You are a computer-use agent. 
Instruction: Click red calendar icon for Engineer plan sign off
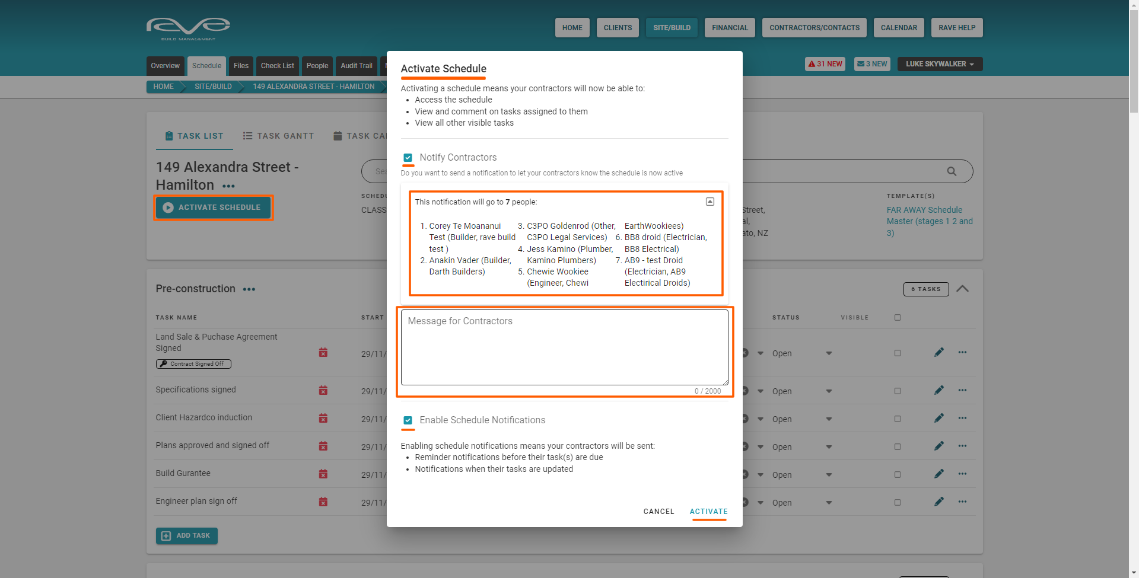pos(323,502)
